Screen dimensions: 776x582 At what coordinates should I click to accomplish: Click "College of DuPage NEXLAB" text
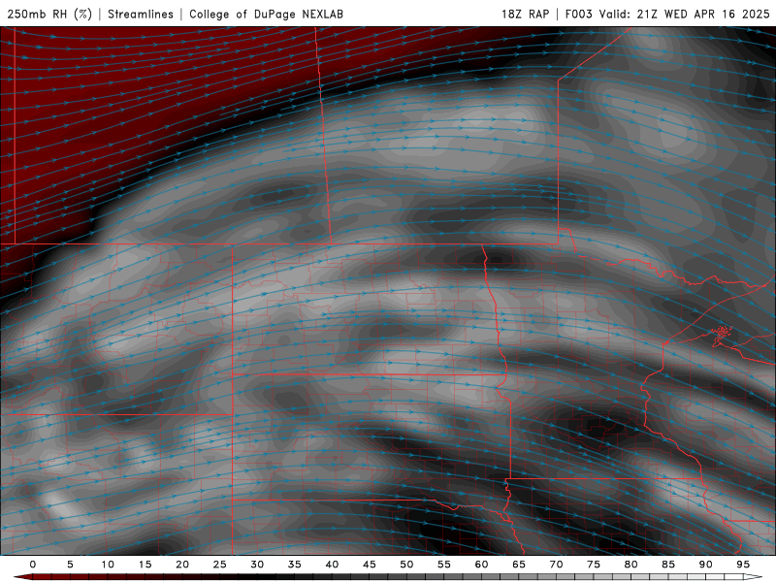point(266,14)
